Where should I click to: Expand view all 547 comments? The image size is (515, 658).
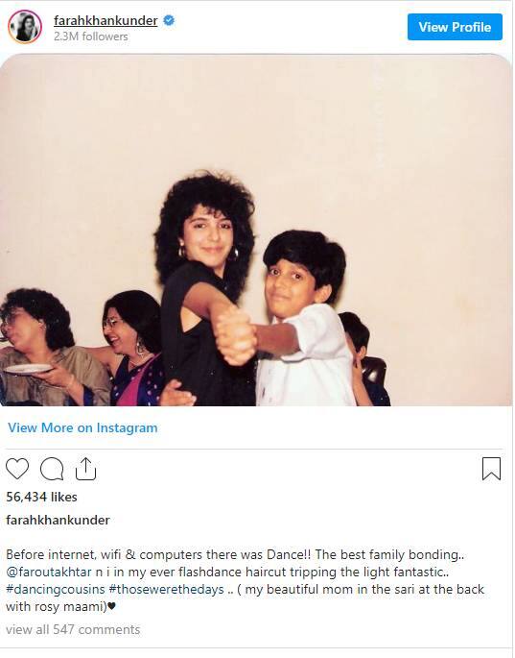[73, 629]
